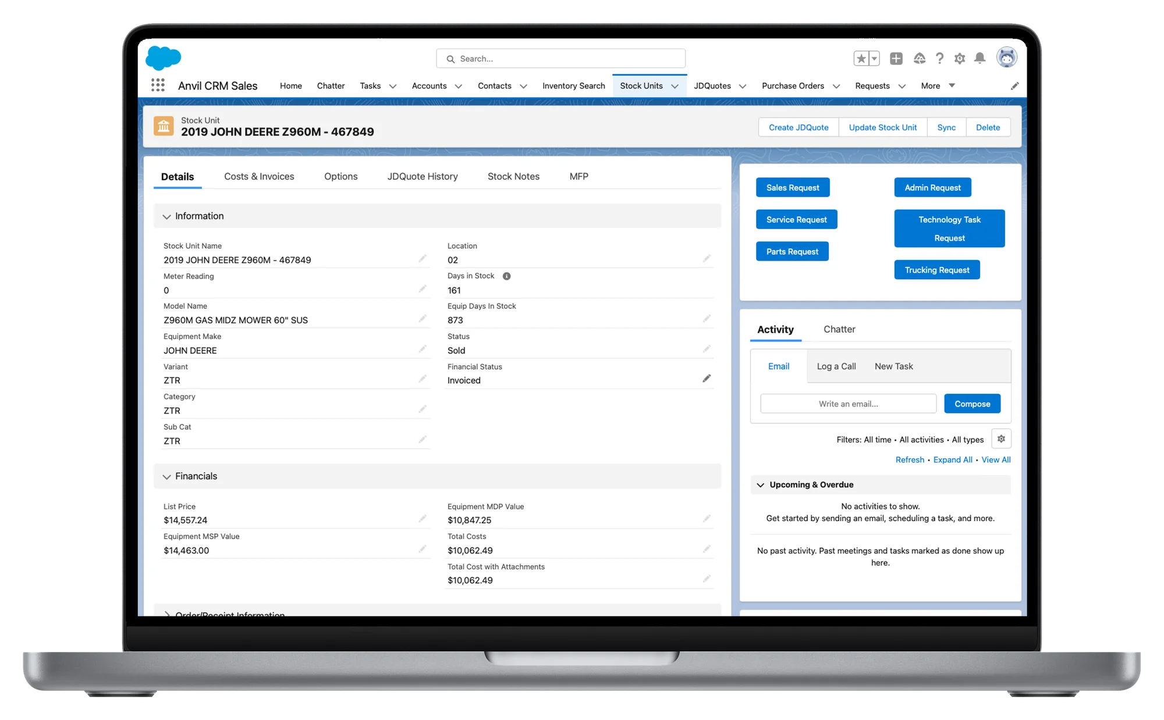This screenshot has width=1164, height=720.
Task: Edit the Financial Status field pencil
Action: click(x=707, y=379)
